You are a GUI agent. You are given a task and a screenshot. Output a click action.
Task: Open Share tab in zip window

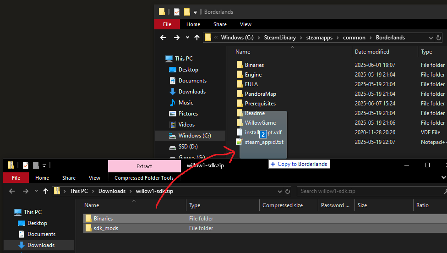[x=69, y=178]
